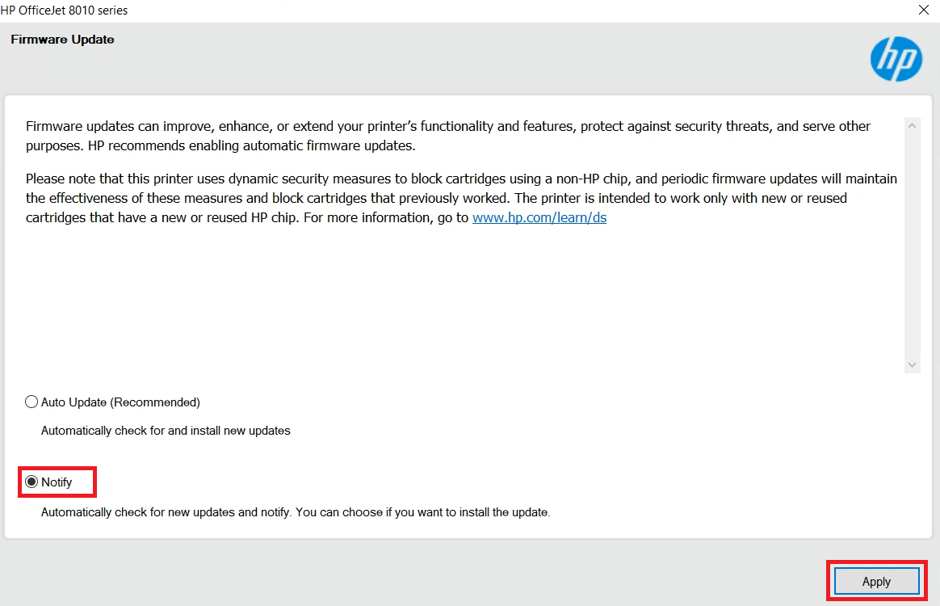The height and width of the screenshot is (606, 940).
Task: Open the www.hp.com/learn/ds link
Action: click(x=539, y=218)
